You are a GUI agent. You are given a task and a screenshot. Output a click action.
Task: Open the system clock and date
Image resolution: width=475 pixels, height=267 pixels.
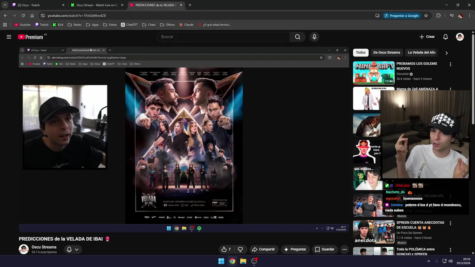coord(463,261)
